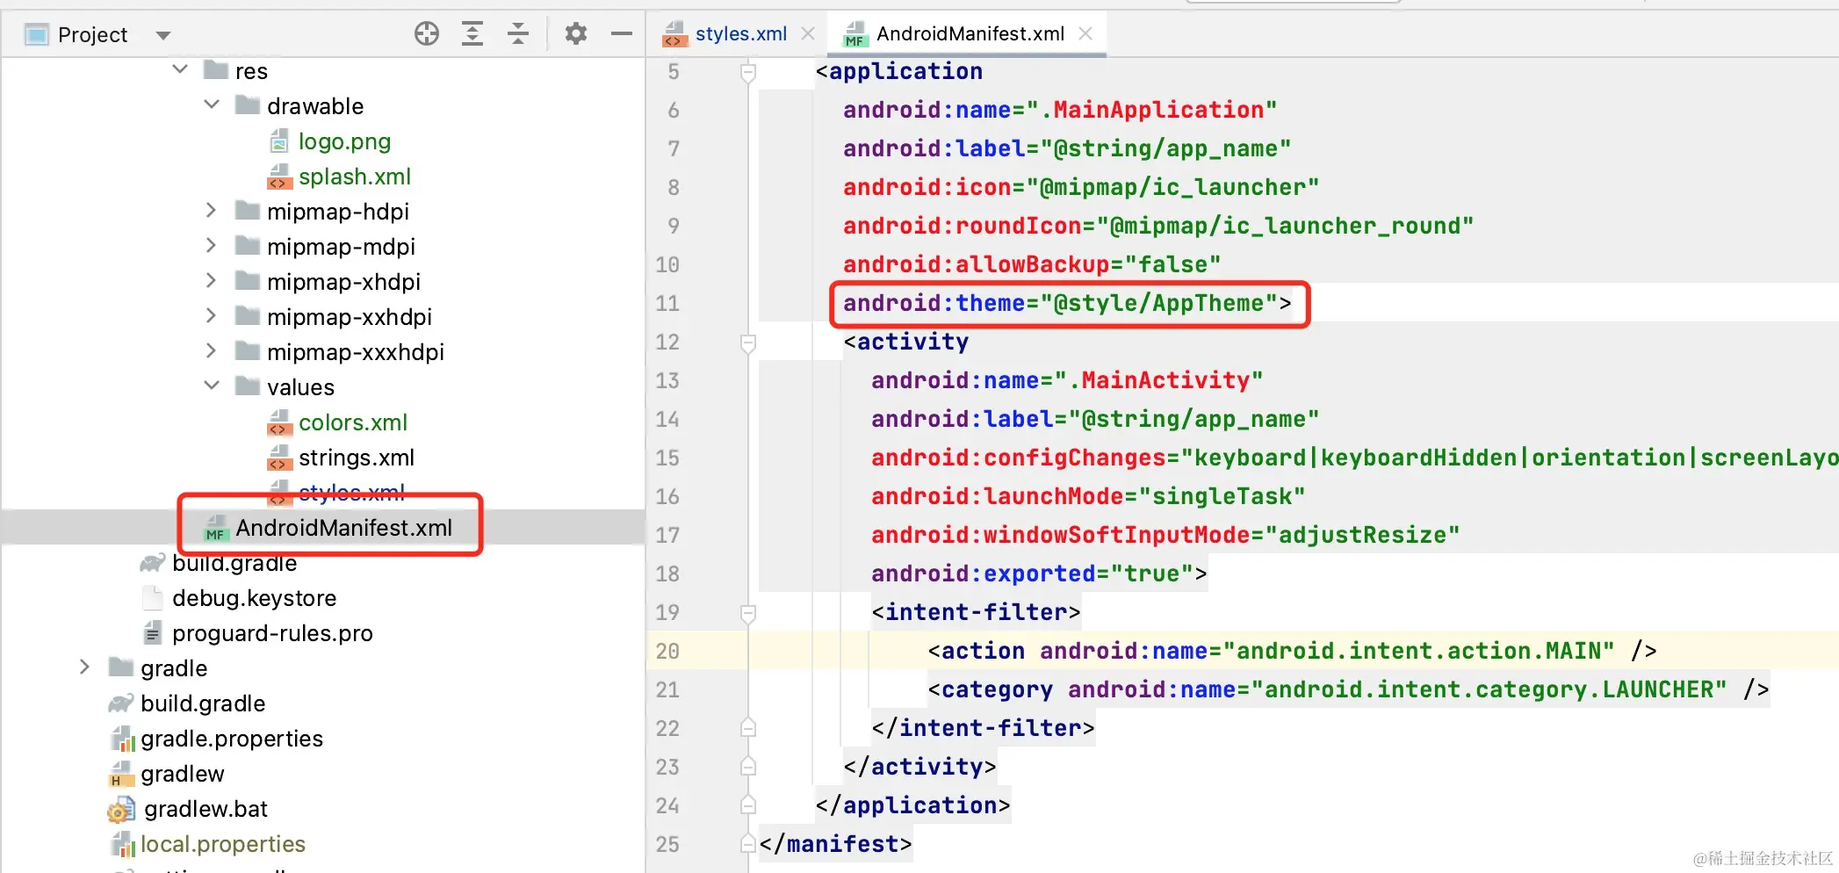Click the strings.xml file icon
The width and height of the screenshot is (1839, 873).
click(x=279, y=458)
